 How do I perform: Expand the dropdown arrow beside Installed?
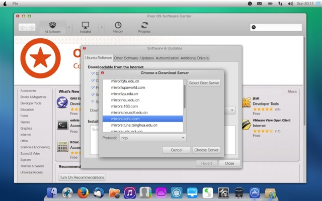[x=101, y=27]
